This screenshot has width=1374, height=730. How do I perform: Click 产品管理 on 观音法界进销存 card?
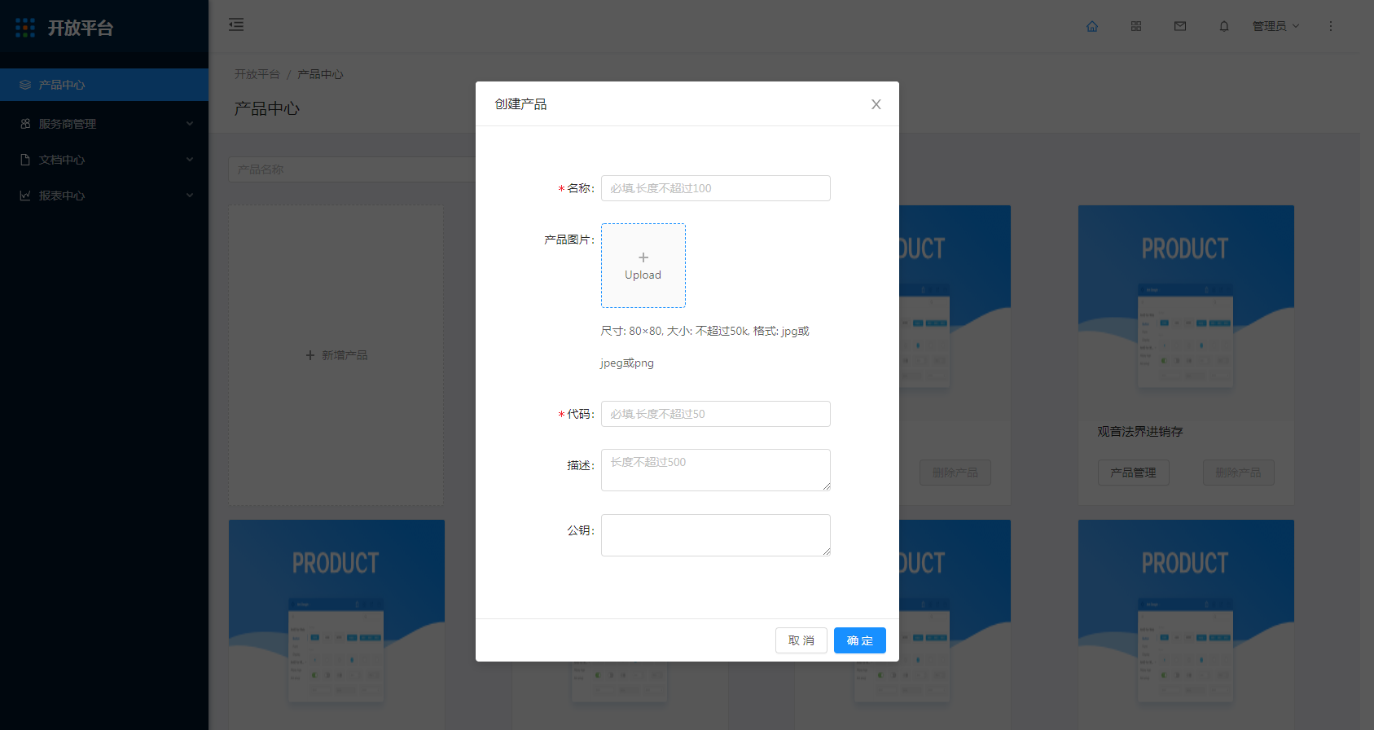(x=1133, y=473)
